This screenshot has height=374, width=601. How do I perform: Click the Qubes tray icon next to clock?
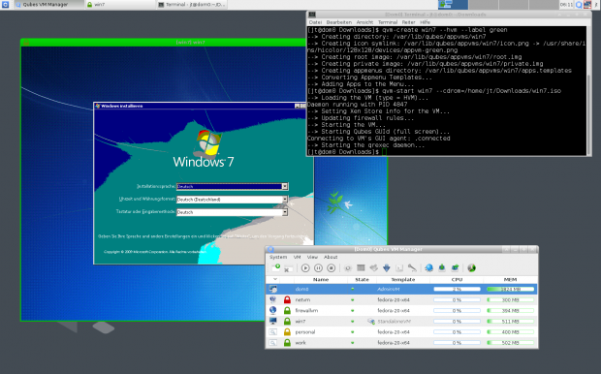click(x=579, y=5)
